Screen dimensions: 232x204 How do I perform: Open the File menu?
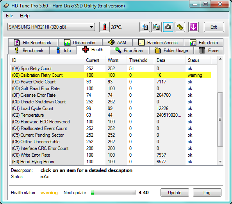pos(9,16)
